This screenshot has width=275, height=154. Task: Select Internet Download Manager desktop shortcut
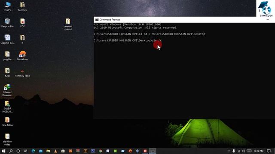(7, 90)
